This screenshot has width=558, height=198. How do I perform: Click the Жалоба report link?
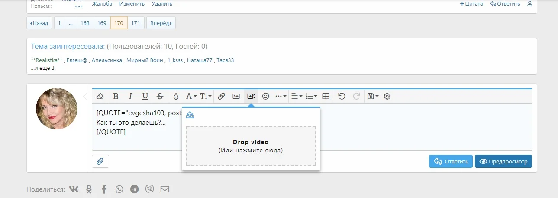coord(102,4)
